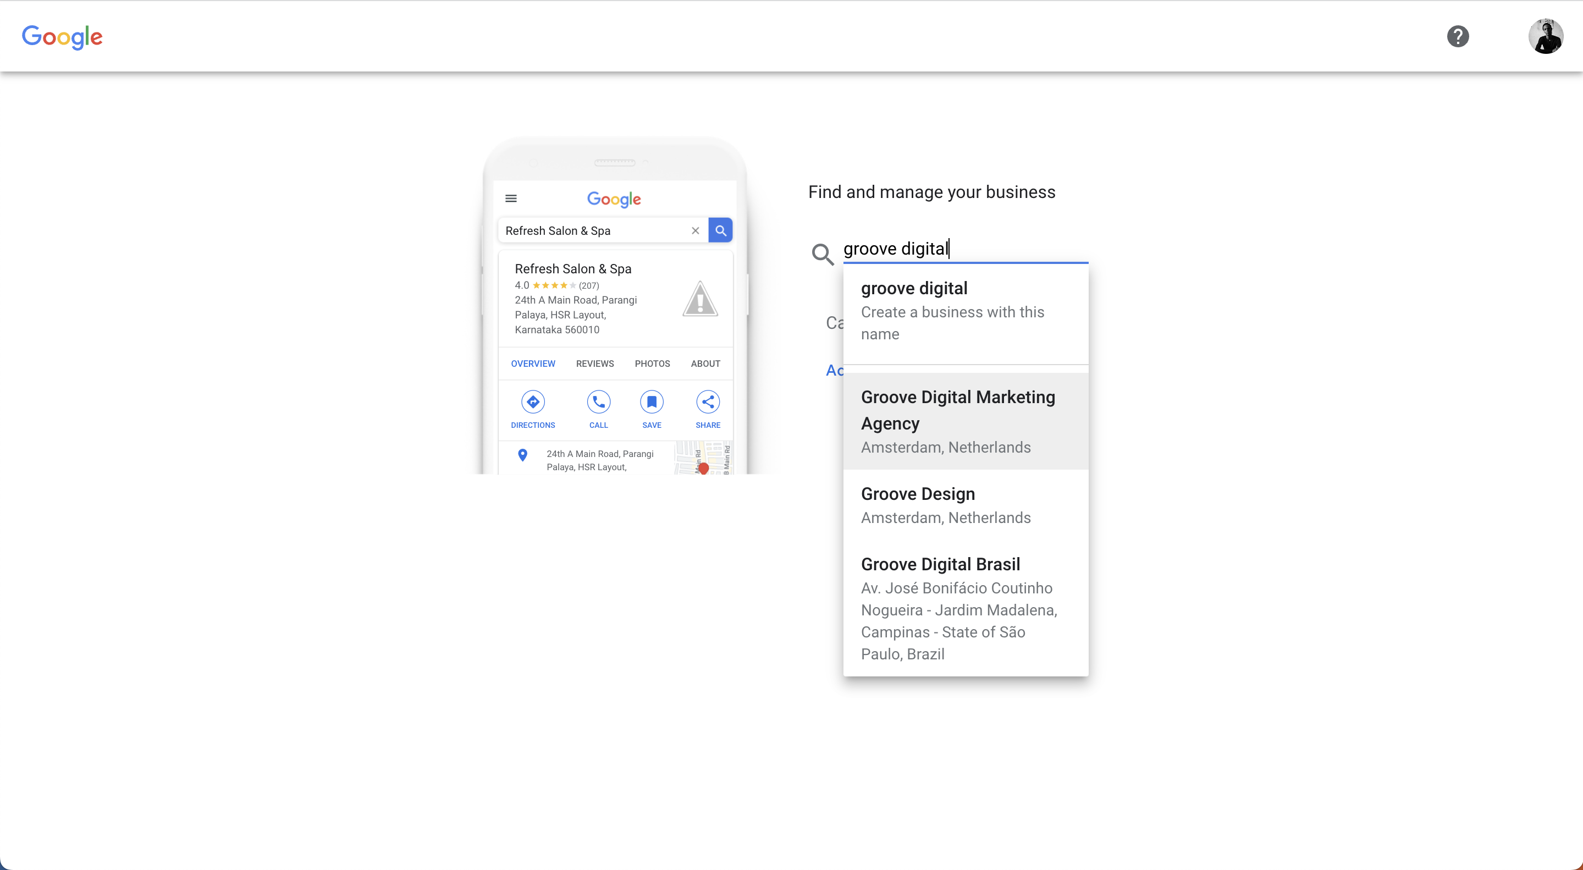Switch to About tab in phone mockup

(705, 364)
